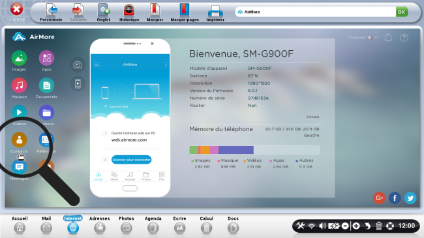The width and height of the screenshot is (424, 238).
Task: Select the purple Autres storage bar segment
Action: coord(235,150)
